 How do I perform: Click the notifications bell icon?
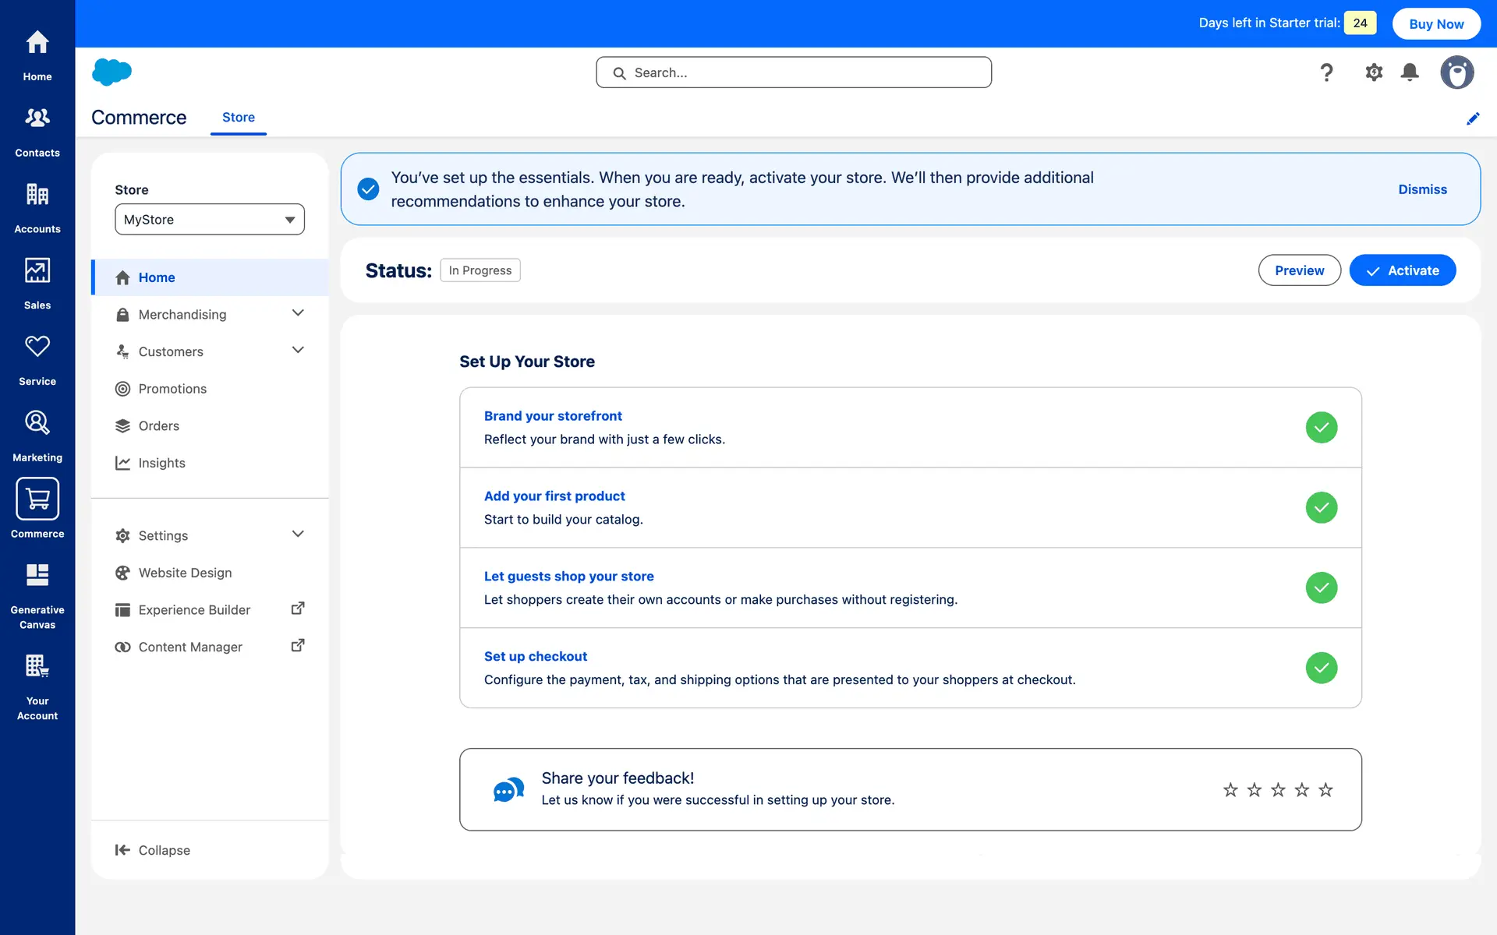1410,72
